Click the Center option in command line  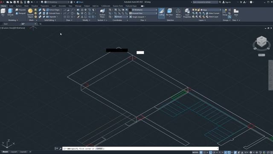99,148
